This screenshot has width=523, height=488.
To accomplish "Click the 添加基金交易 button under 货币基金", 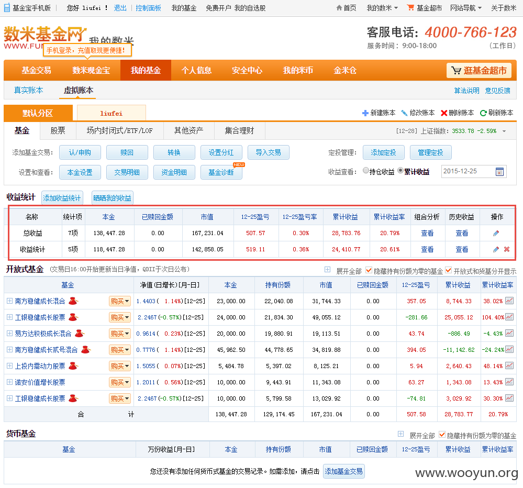I will pyautogui.click(x=343, y=471).
